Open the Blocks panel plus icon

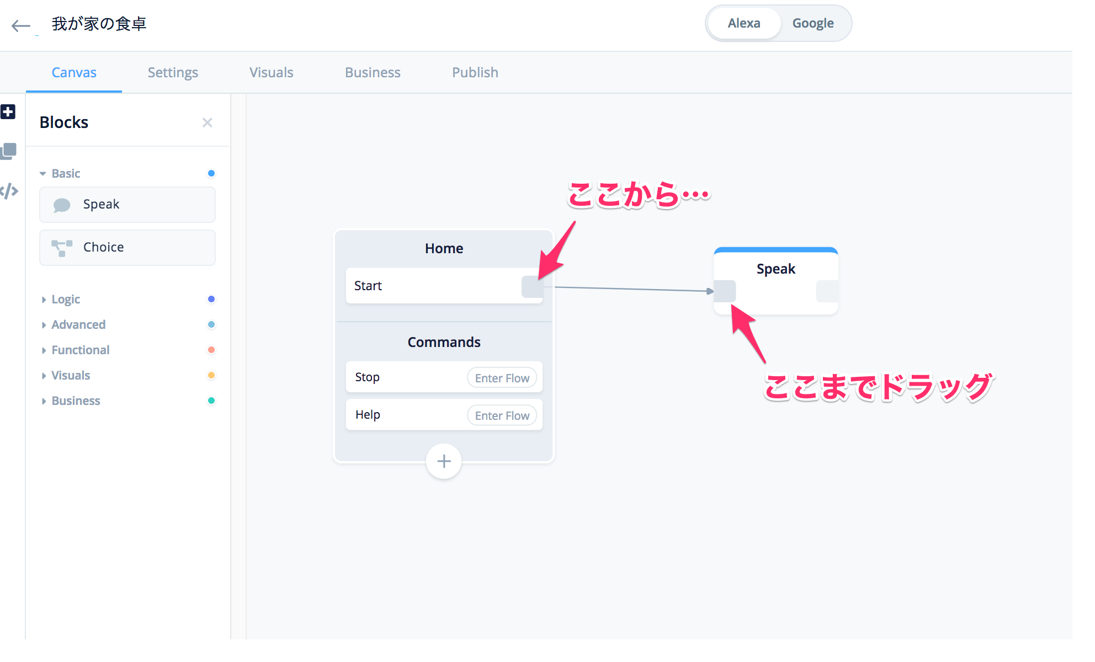click(x=8, y=112)
